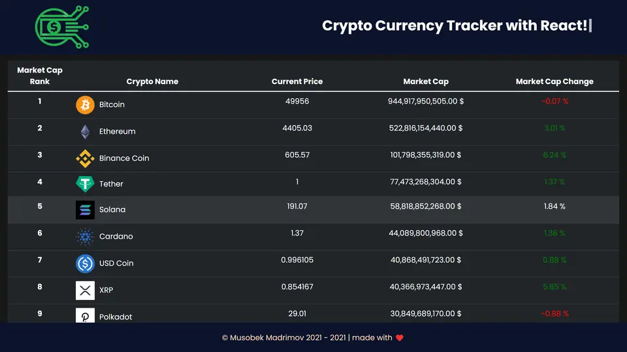The image size is (627, 352).
Task: Click the red heart icon in footer
Action: [x=400, y=338]
